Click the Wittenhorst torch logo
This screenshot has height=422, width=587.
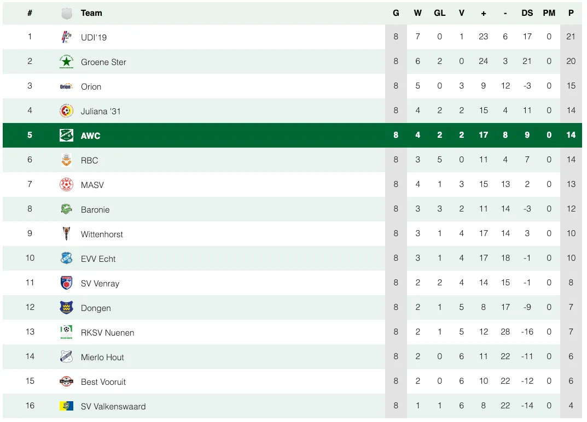coord(66,233)
